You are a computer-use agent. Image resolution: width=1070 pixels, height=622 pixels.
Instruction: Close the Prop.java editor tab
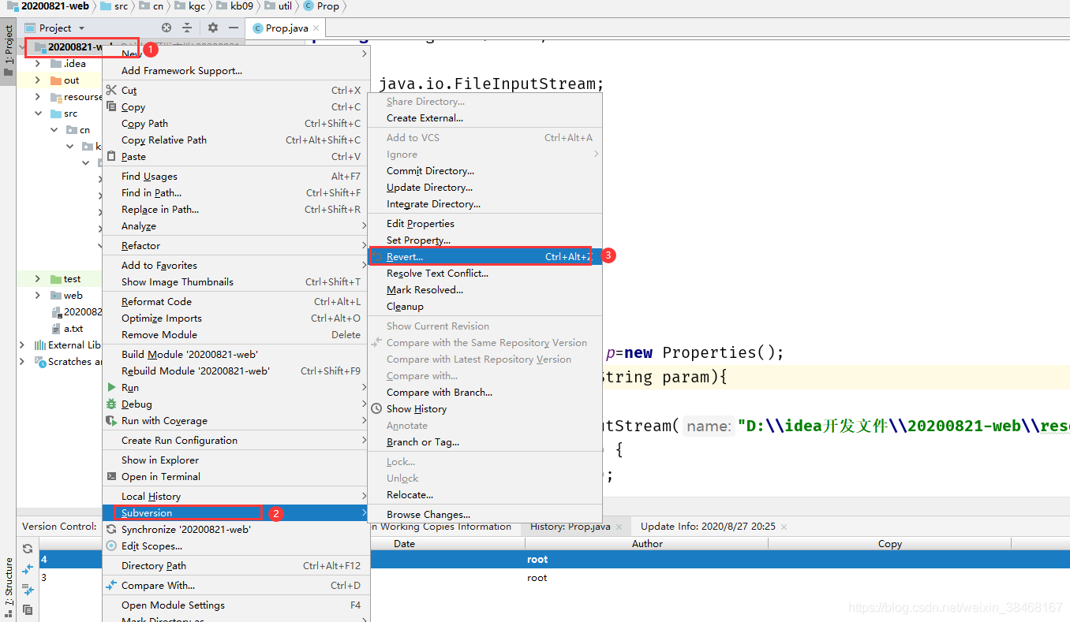click(317, 28)
